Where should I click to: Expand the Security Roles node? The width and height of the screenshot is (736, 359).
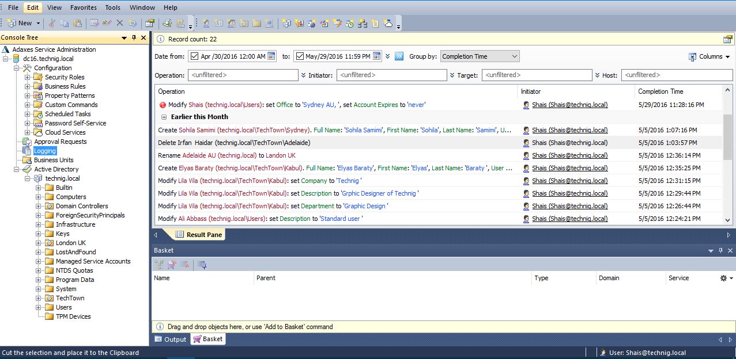pos(28,77)
